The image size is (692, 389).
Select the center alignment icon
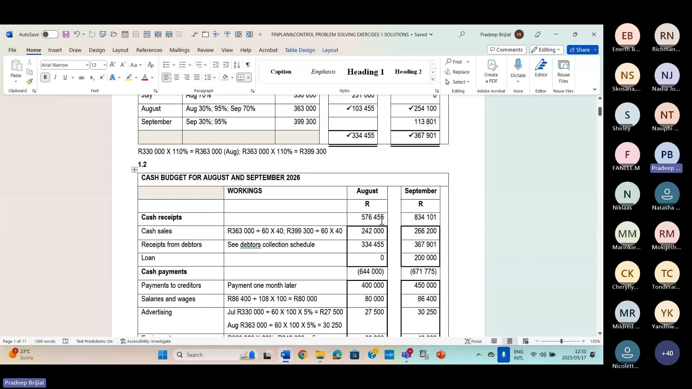point(176,77)
